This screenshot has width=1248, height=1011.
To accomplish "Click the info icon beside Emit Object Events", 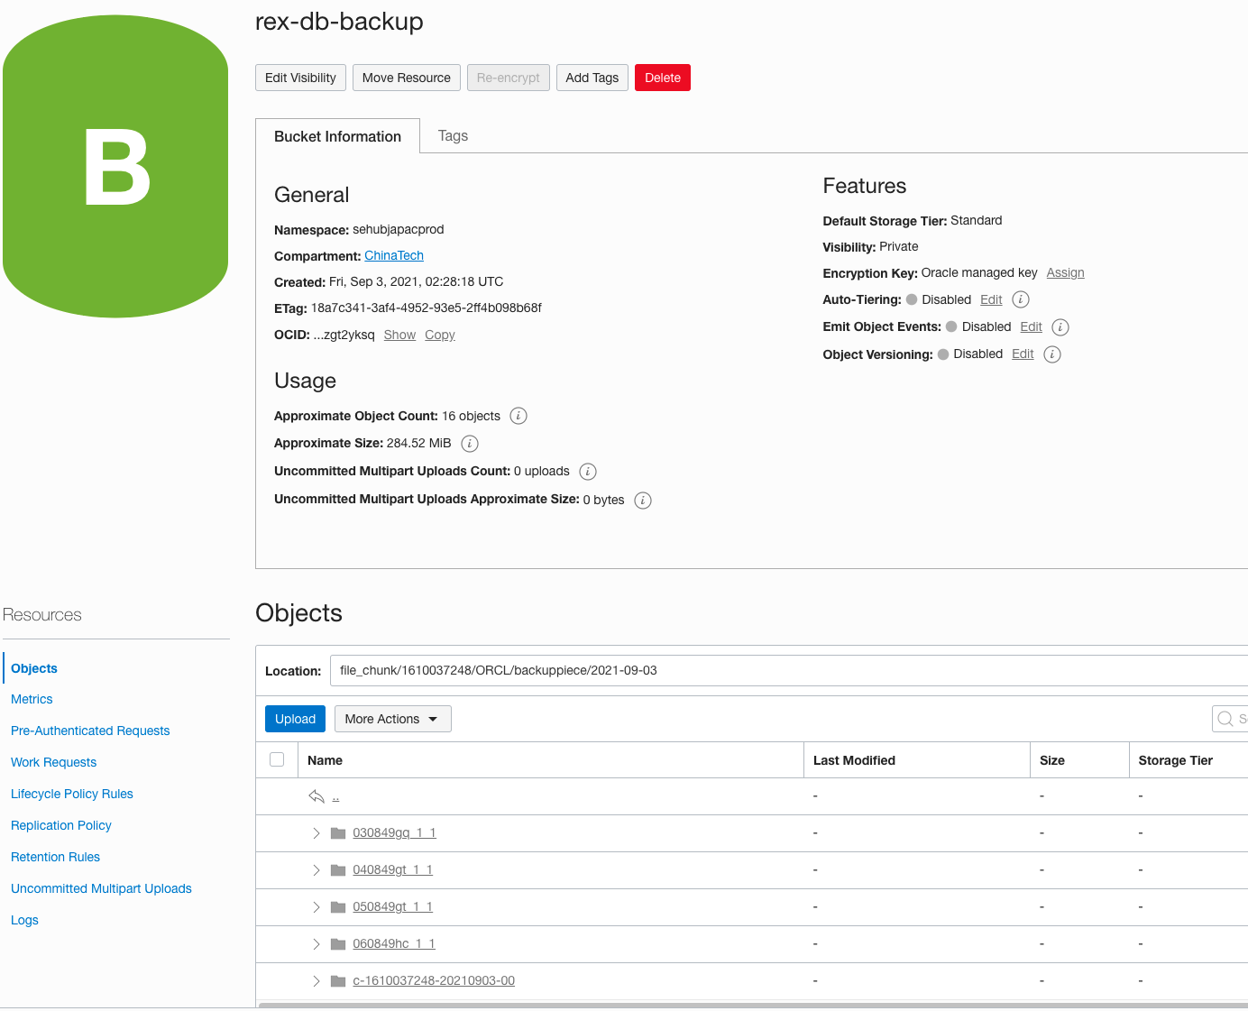I will (x=1060, y=327).
